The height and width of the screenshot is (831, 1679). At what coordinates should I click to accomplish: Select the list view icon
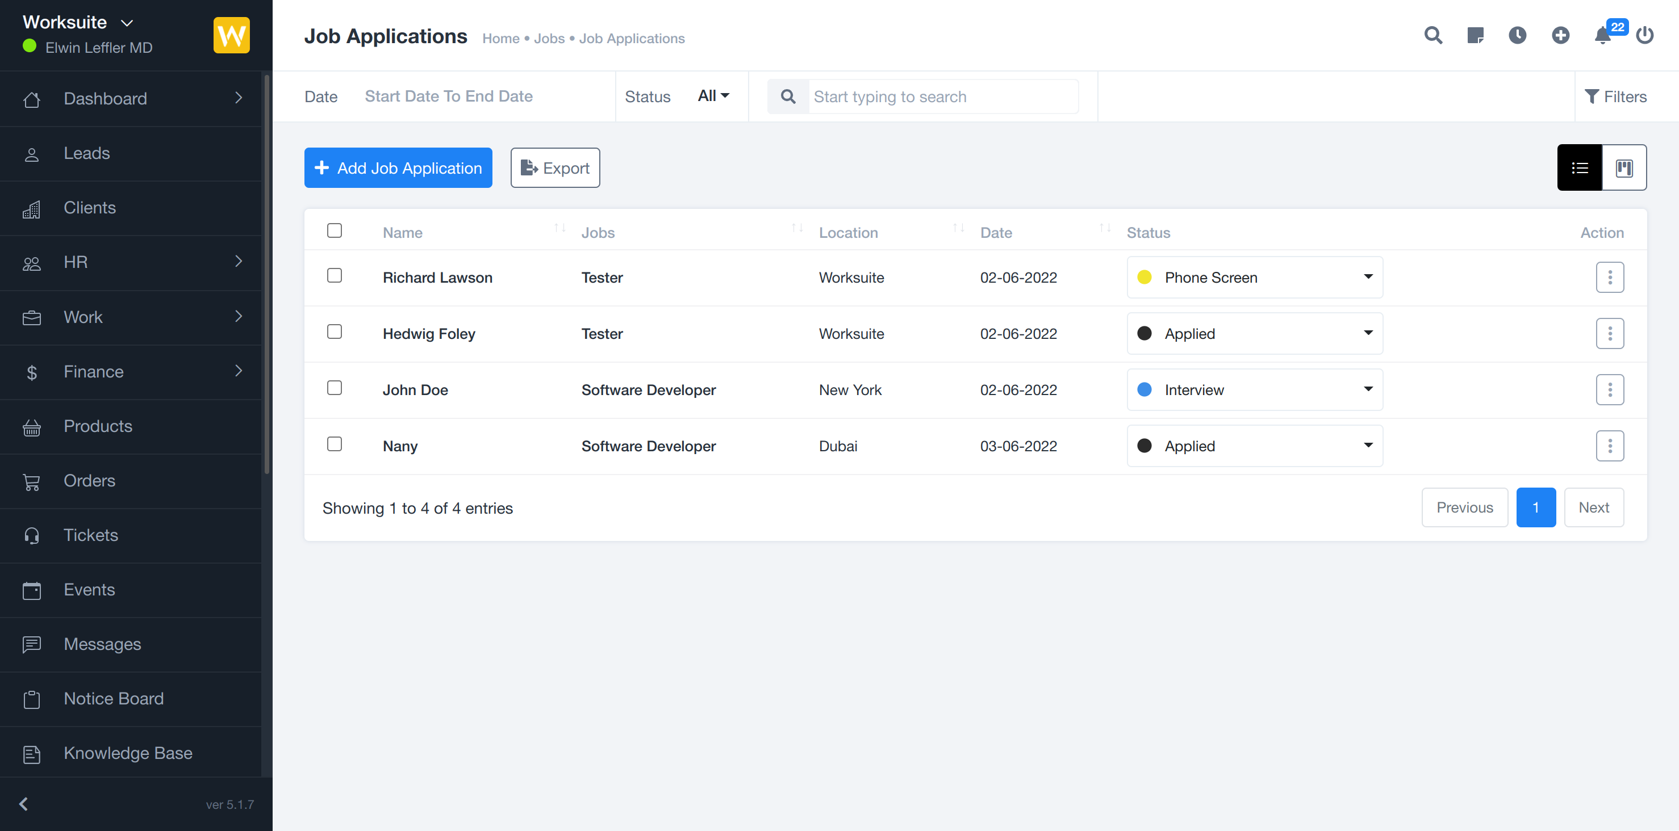tap(1579, 168)
